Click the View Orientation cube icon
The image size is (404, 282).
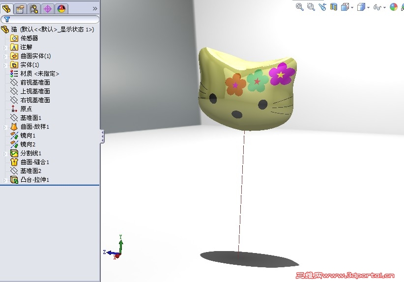(x=345, y=7)
